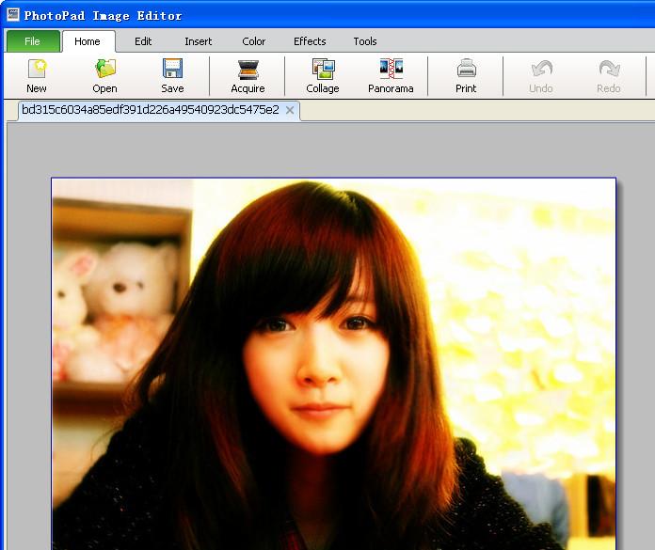This screenshot has width=655, height=550.
Task: Click the New image icon
Action: 37,70
